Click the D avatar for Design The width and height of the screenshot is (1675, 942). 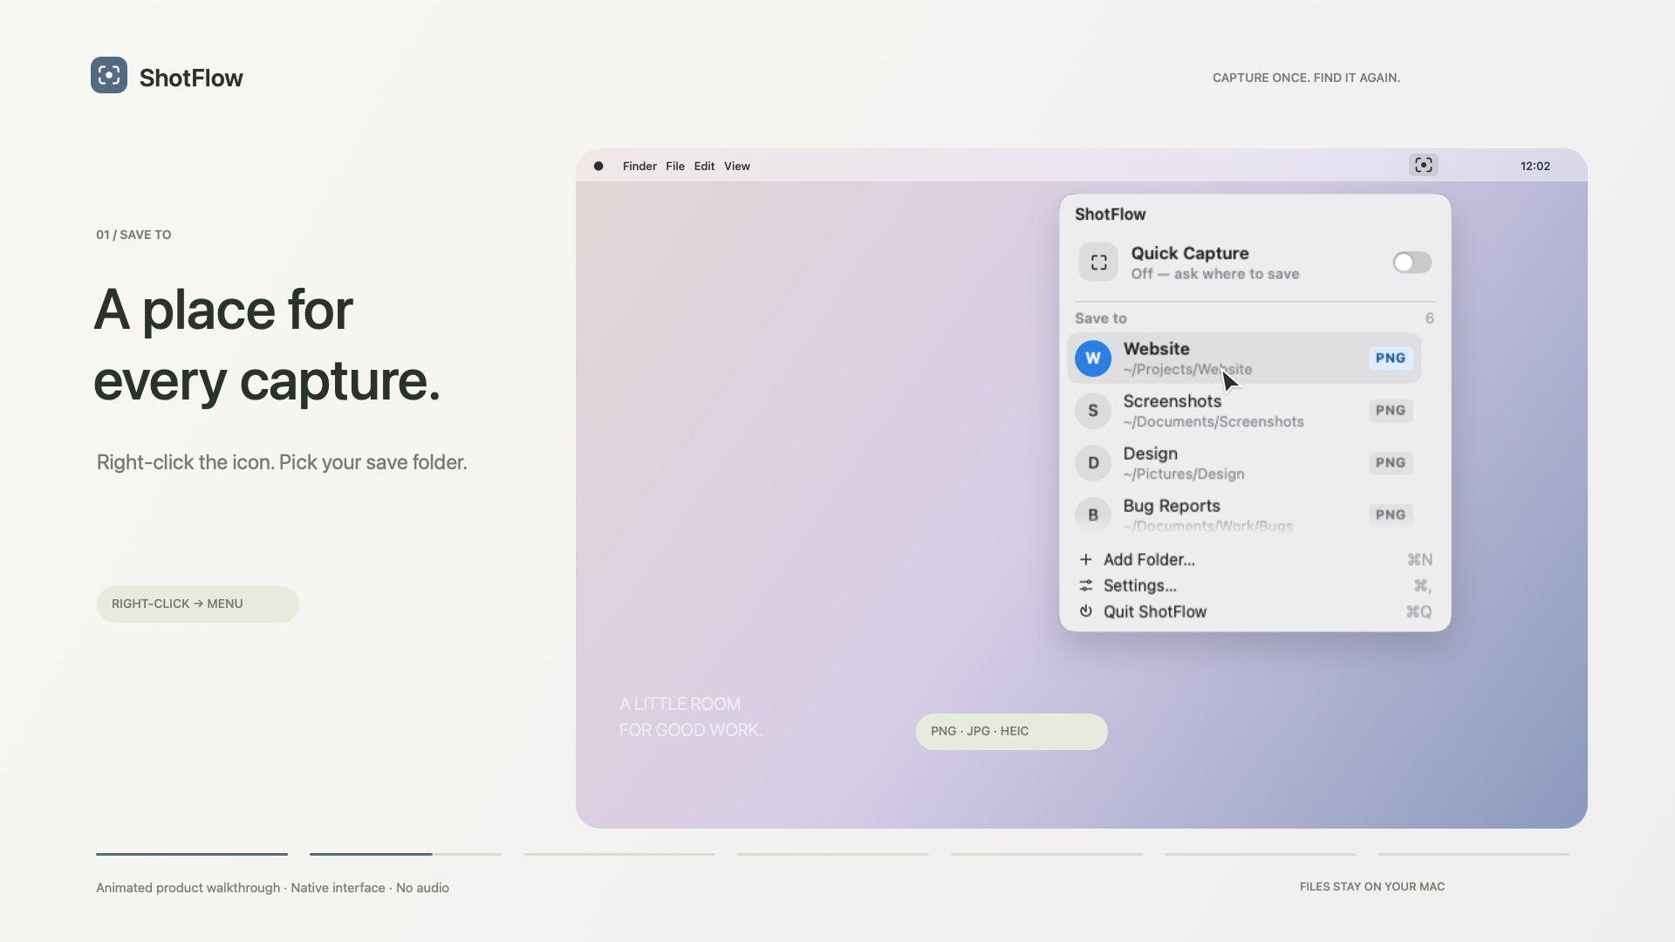click(x=1093, y=463)
